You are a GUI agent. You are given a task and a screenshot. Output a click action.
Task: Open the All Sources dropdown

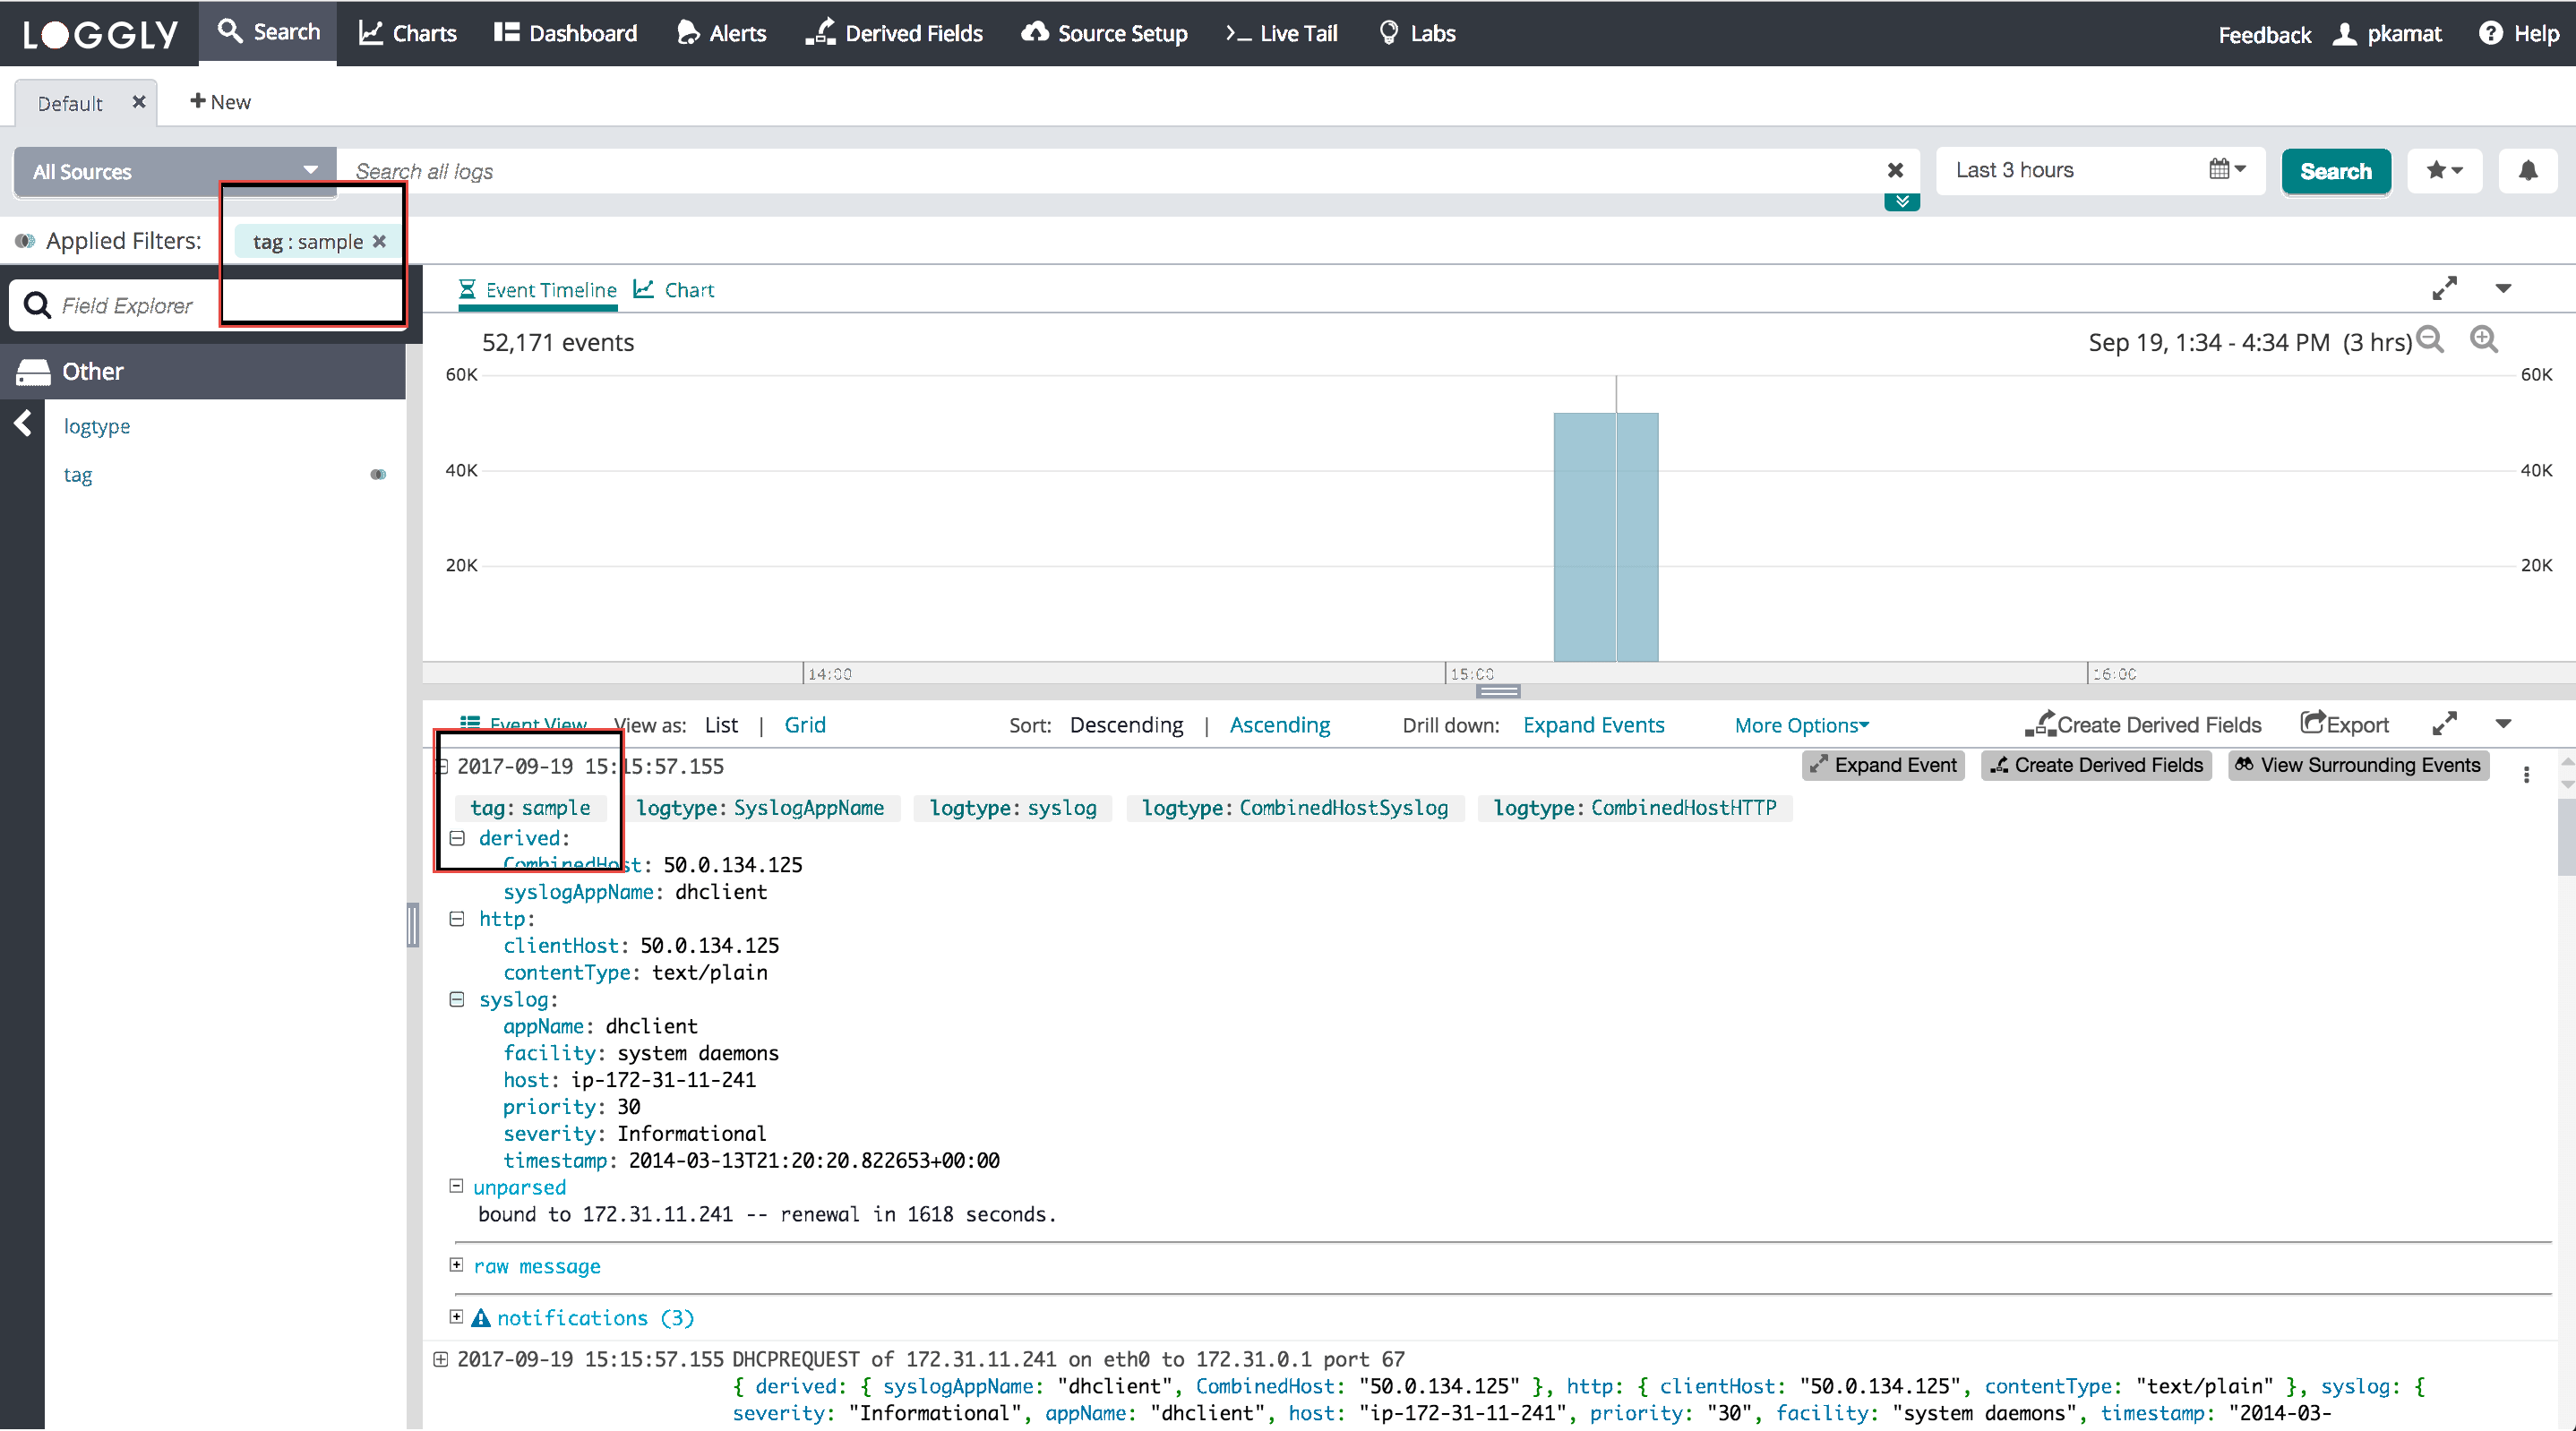click(175, 171)
